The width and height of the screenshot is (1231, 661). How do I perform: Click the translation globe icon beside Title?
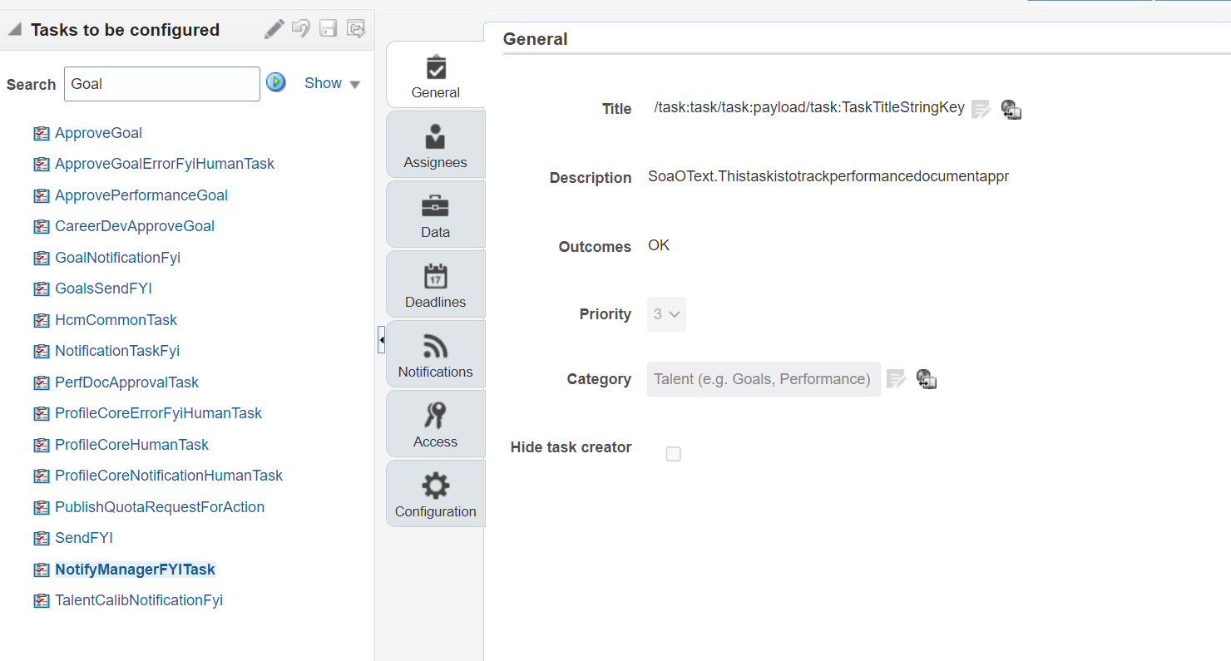1011,109
